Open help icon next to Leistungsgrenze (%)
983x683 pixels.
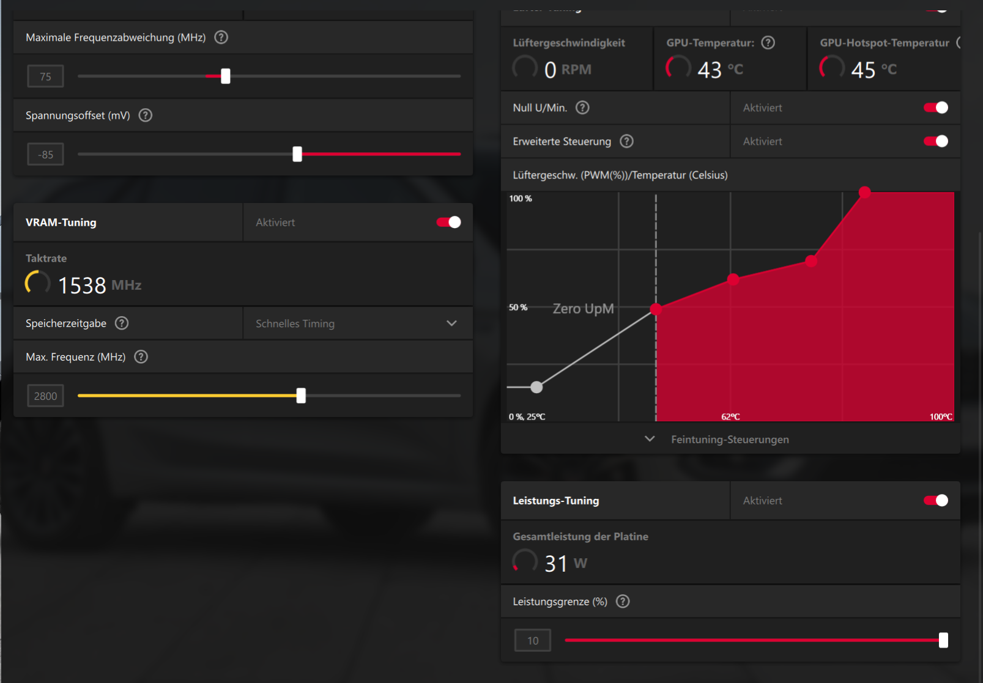pos(623,601)
